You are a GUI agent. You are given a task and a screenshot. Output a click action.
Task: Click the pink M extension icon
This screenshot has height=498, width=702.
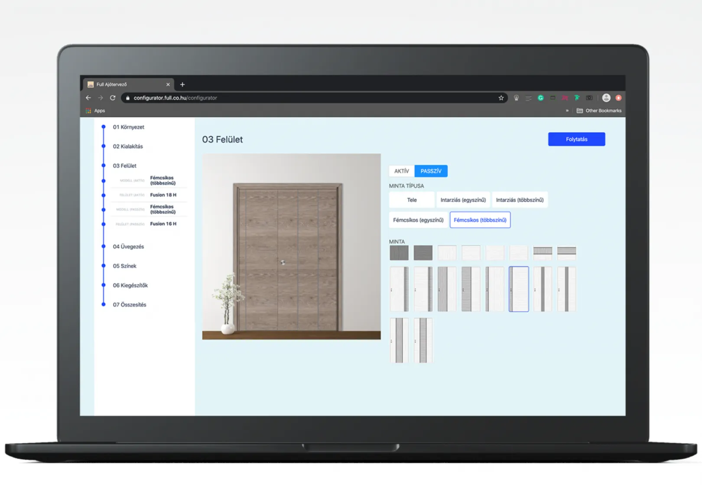(x=565, y=98)
